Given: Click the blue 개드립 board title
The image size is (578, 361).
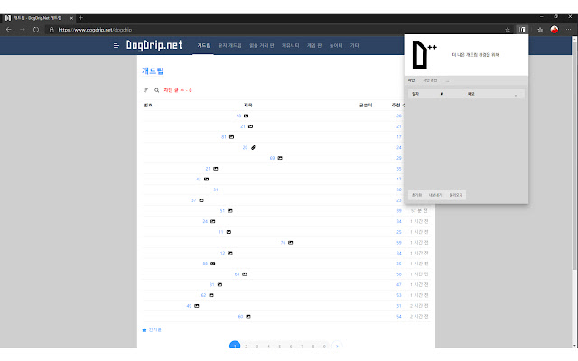Looking at the screenshot, I should (153, 70).
